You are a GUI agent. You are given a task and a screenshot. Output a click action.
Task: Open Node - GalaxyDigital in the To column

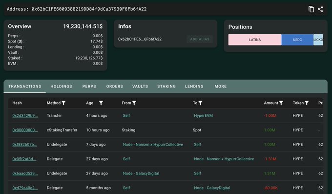[212, 188]
